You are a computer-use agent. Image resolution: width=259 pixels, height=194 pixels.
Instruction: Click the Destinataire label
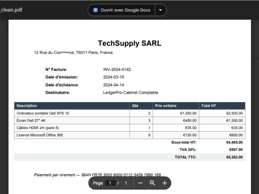tap(58, 93)
